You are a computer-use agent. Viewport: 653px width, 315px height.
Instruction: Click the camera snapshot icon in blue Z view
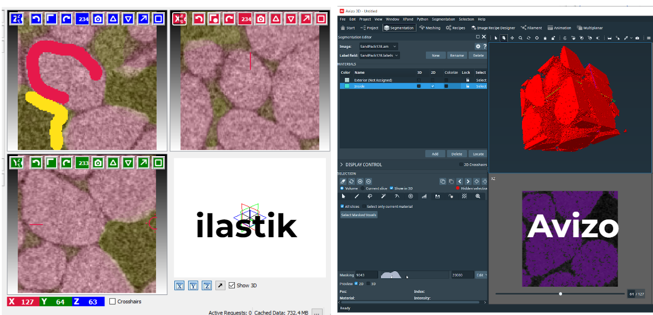point(98,19)
